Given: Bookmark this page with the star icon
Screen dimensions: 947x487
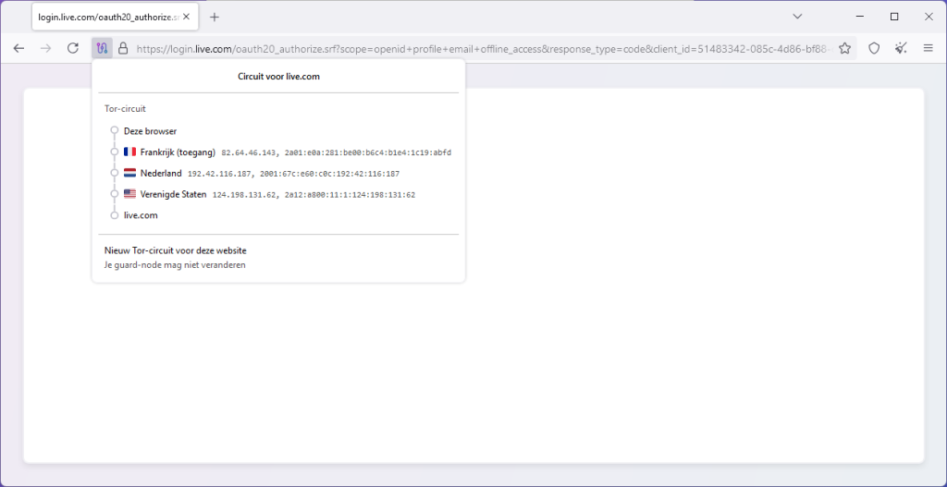Looking at the screenshot, I should point(844,48).
